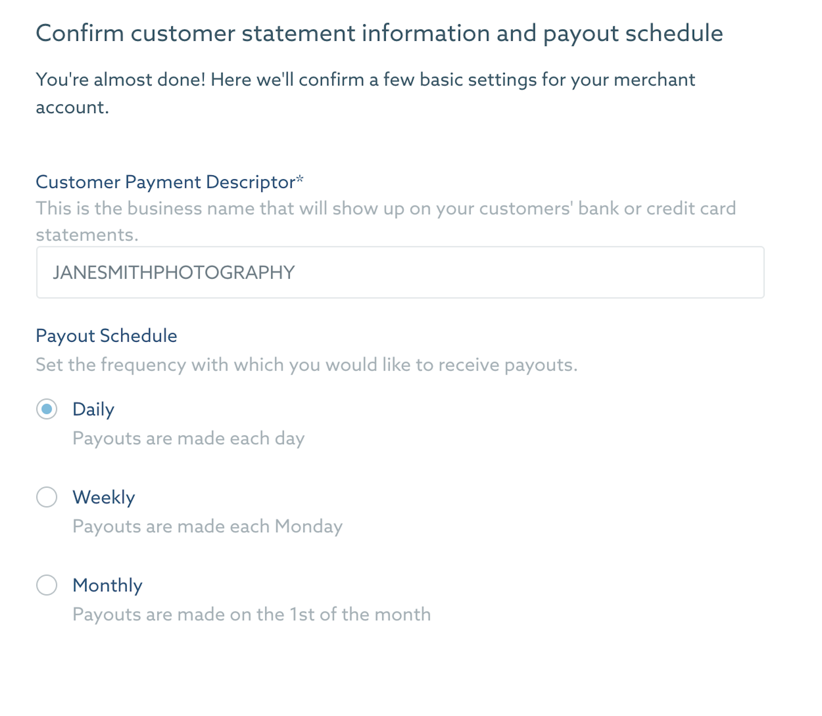822x716 pixels.
Task: Click into the Customer Payment Descriptor field
Action: pyautogui.click(x=400, y=272)
